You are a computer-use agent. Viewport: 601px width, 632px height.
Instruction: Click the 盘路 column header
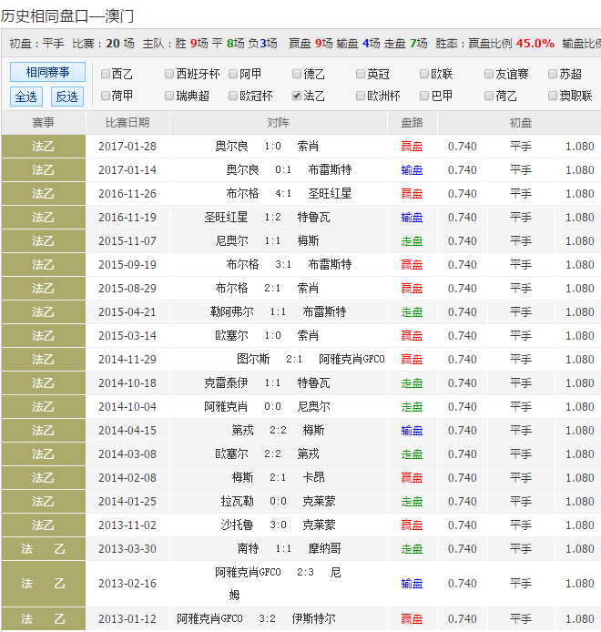tap(412, 123)
